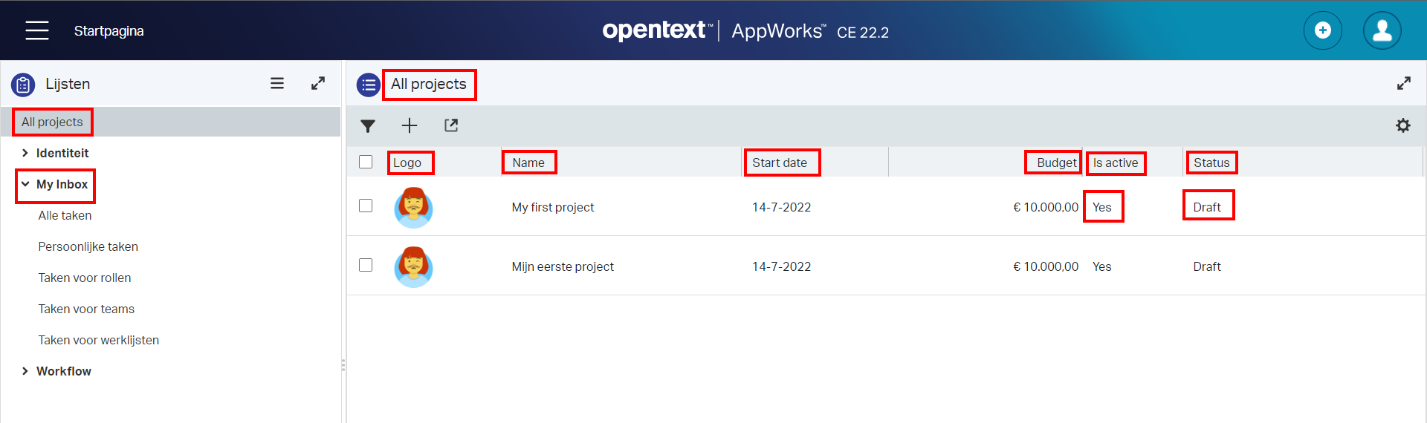Sort by the Start date column header
Image resolution: width=1427 pixels, height=423 pixels.
pos(780,163)
